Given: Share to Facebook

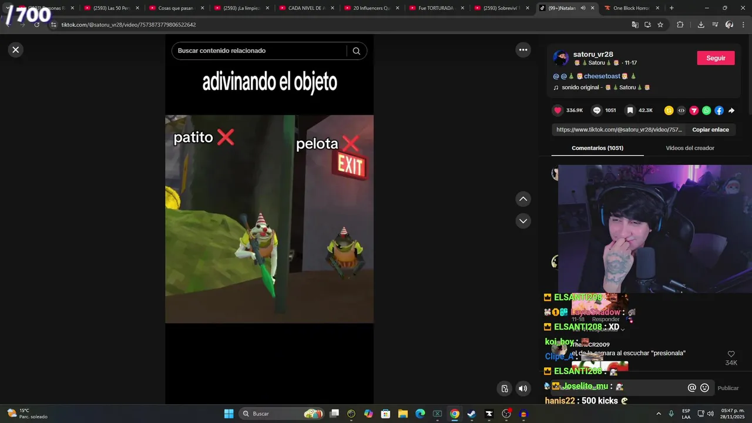Looking at the screenshot, I should point(719,110).
